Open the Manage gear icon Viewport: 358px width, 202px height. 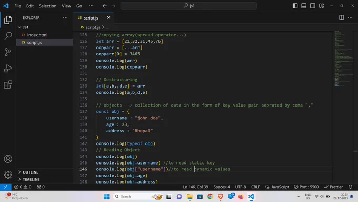pyautogui.click(x=8, y=175)
